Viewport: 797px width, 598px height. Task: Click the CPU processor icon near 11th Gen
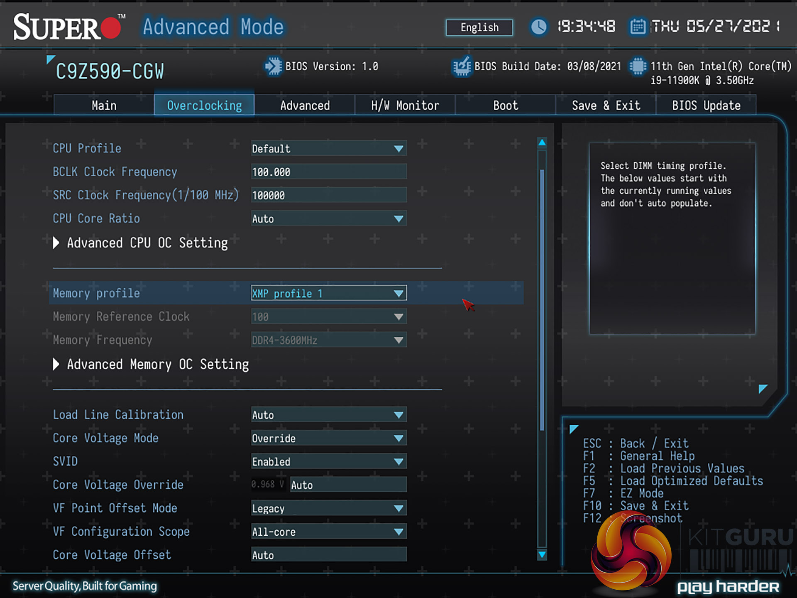(638, 66)
